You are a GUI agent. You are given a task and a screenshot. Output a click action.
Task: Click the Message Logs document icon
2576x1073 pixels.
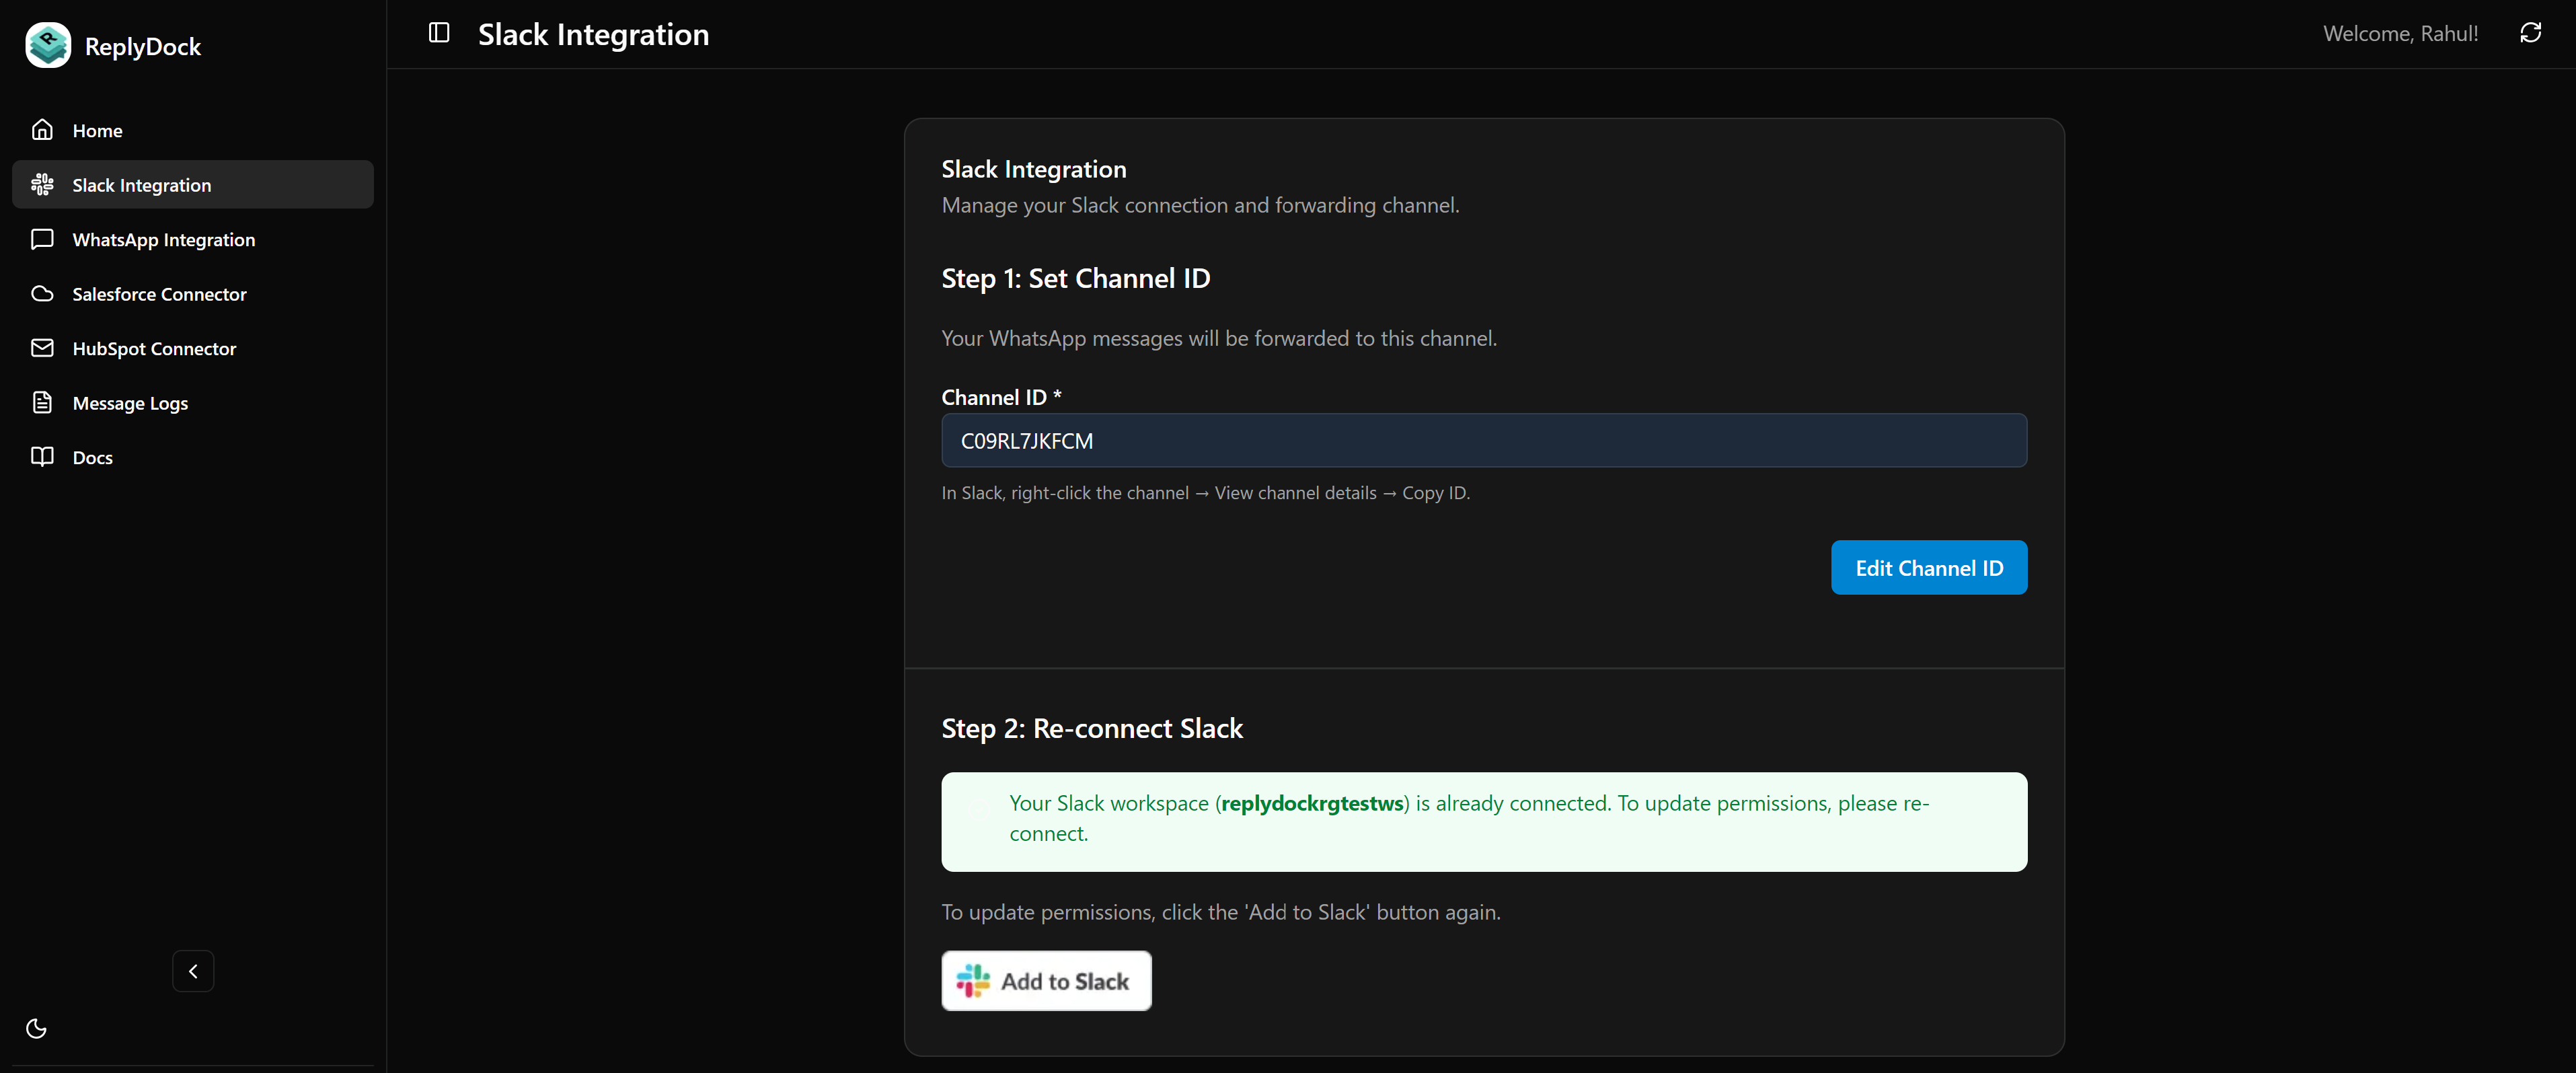click(42, 403)
